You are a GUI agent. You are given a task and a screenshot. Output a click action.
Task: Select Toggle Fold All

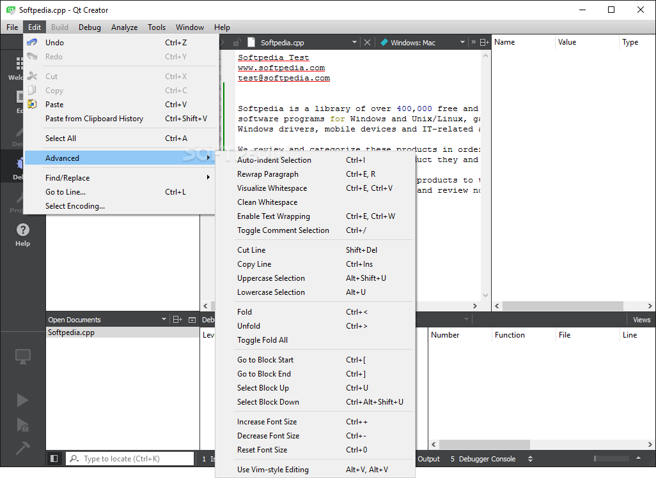pyautogui.click(x=315, y=340)
